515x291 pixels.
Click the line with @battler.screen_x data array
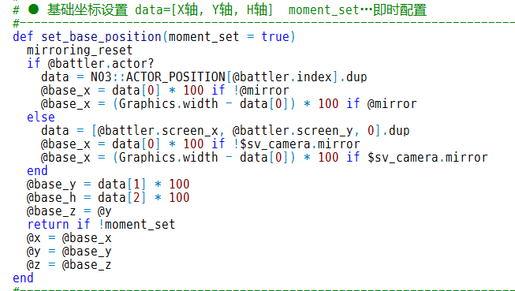pyautogui.click(x=226, y=131)
